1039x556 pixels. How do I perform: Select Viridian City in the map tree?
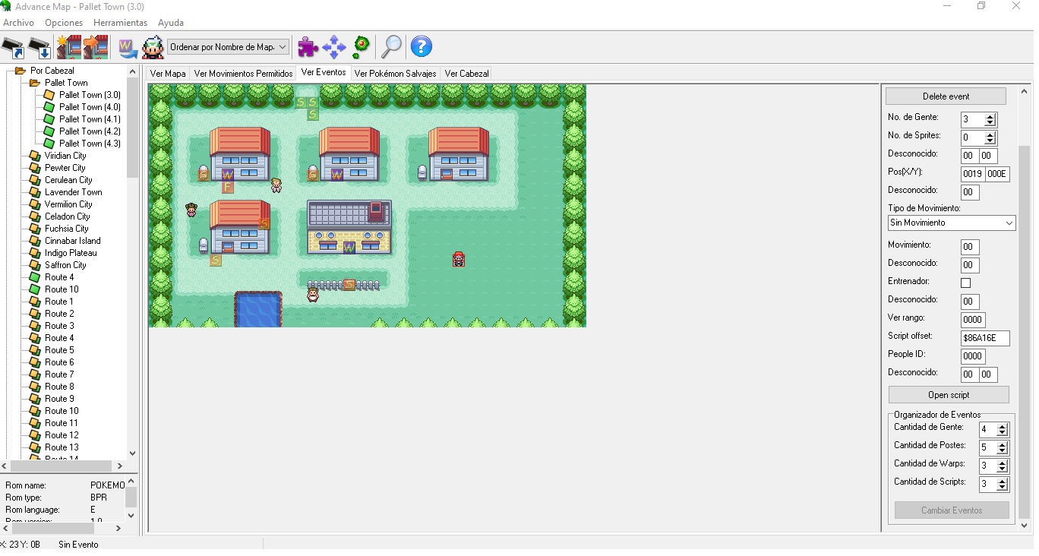pos(65,156)
